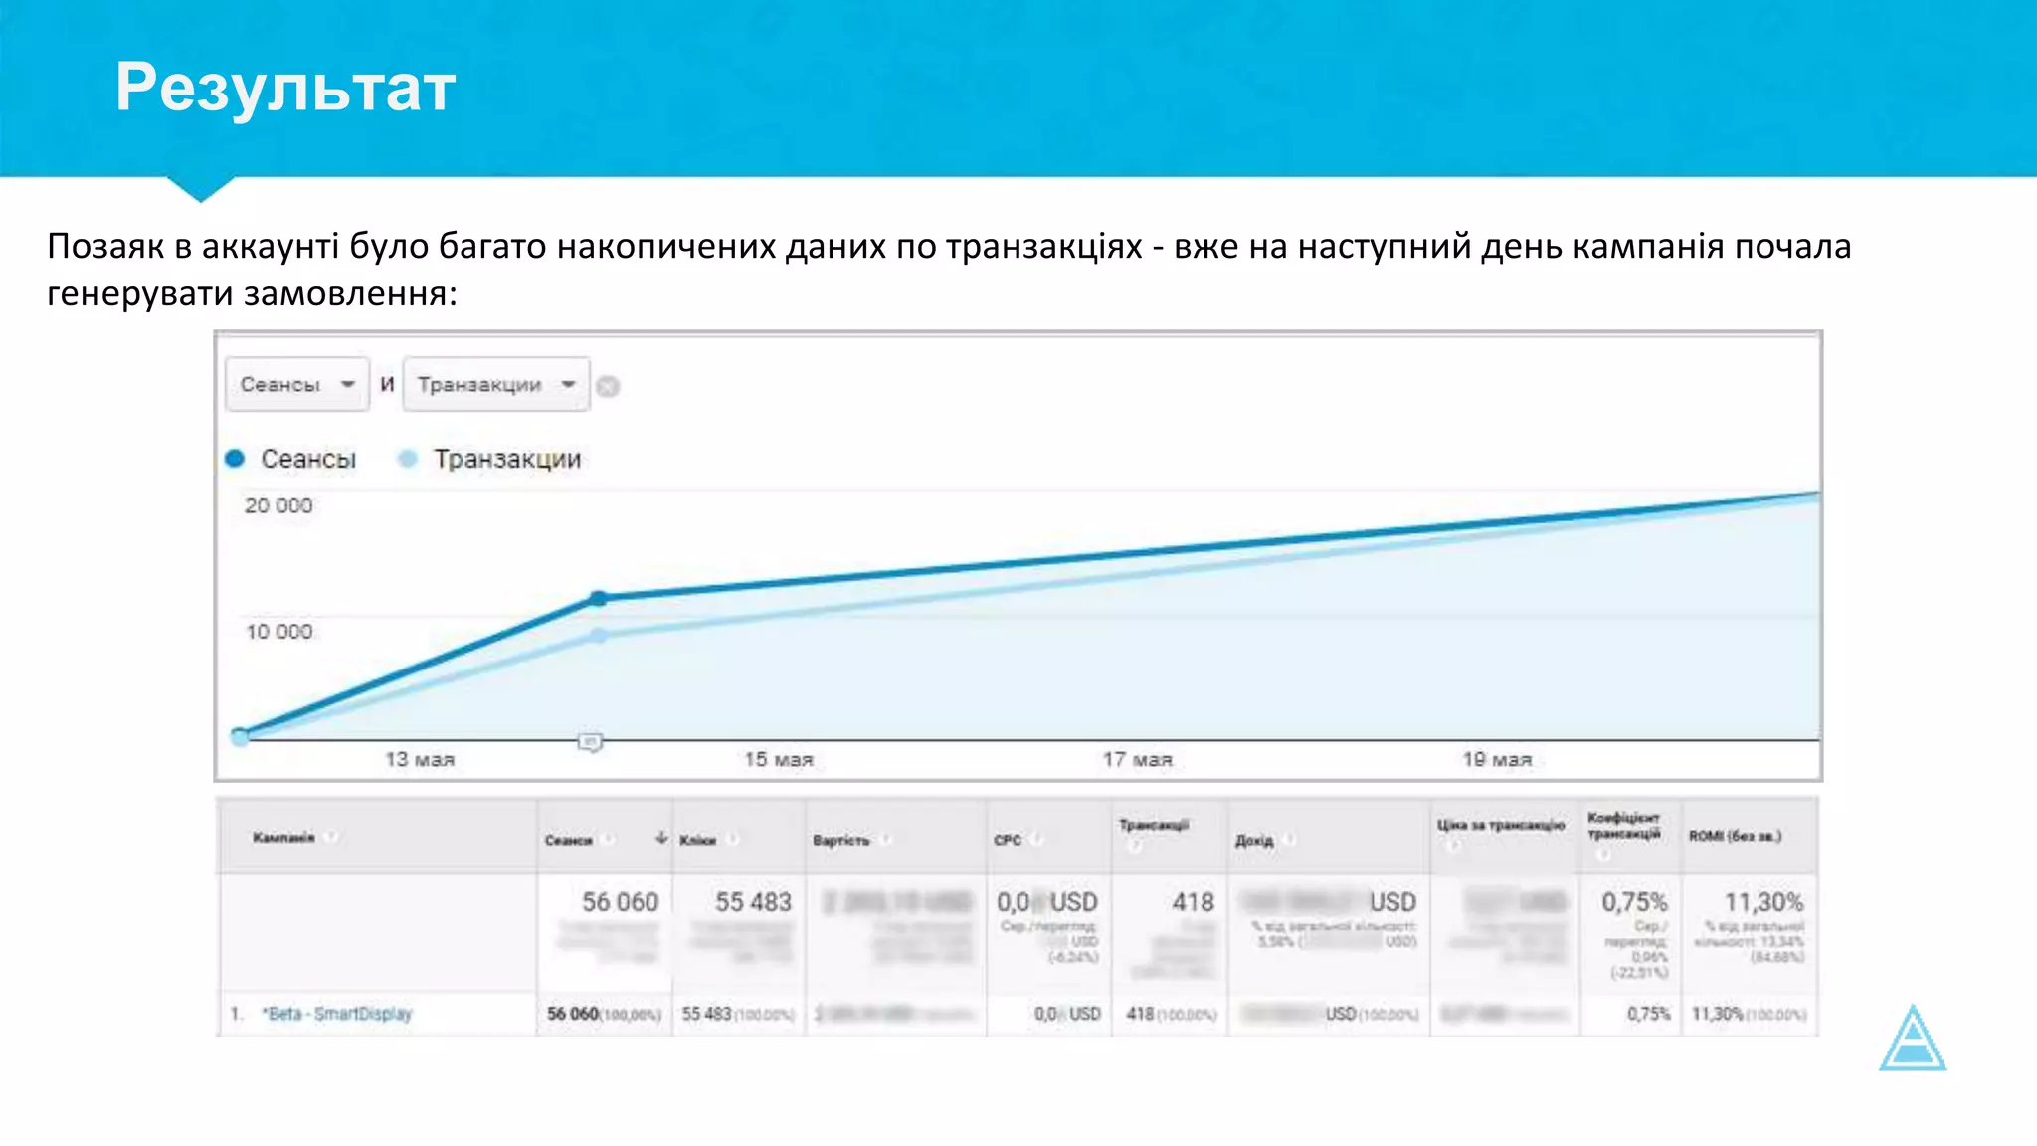Click the descending sort arrow in Сеанси column
This screenshot has width=2037, height=1146.
661,838
